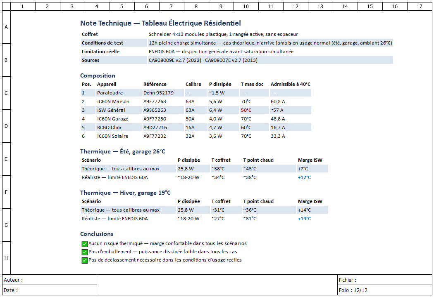Click the blue +12°C margin value
Screen dimensions: 434x297
(304, 177)
